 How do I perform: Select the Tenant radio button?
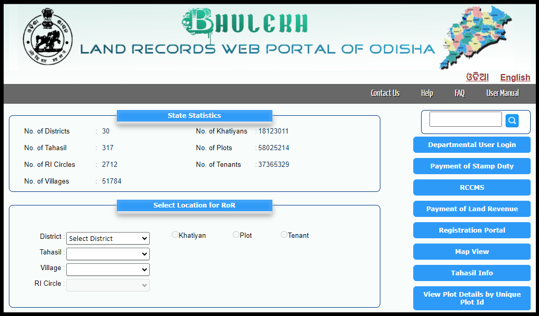284,235
